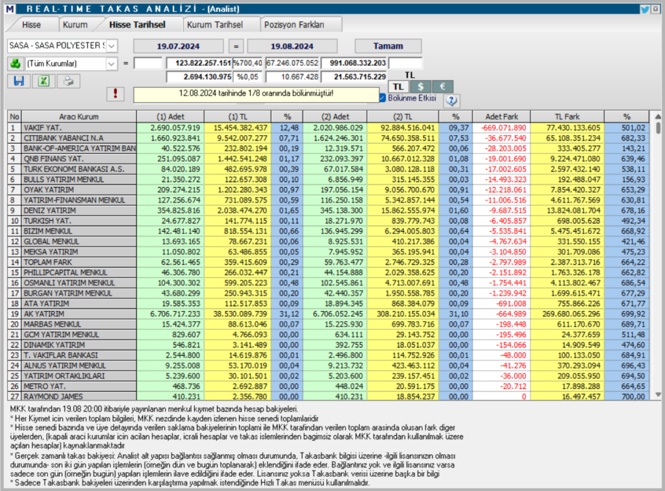
Task: Click the scrollbar down arrow
Action: pos(658,394)
